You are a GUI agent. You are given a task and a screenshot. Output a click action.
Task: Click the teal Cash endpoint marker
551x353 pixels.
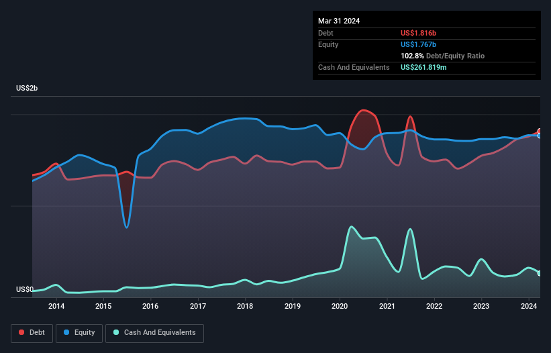pyautogui.click(x=540, y=273)
